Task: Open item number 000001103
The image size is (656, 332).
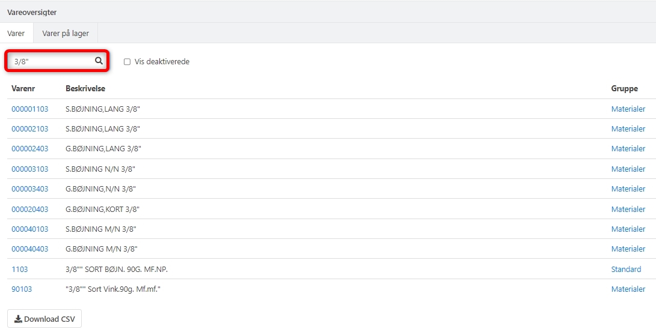Action: click(x=30, y=109)
